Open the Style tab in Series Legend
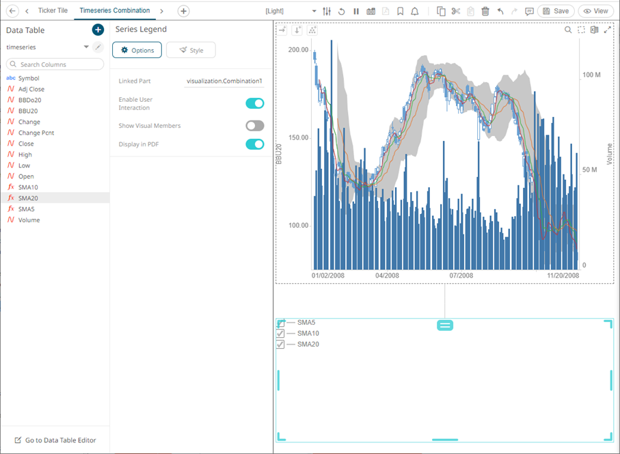 [191, 50]
